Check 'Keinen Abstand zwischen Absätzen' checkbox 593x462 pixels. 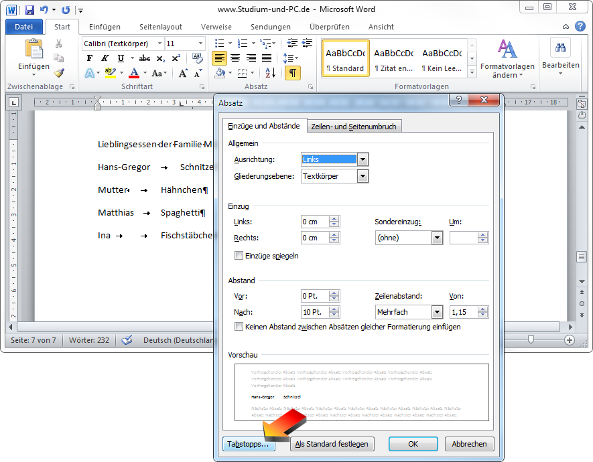coord(239,326)
